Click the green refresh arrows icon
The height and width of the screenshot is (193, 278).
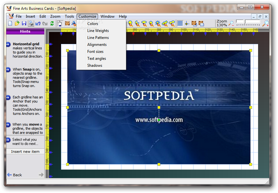[52, 23]
